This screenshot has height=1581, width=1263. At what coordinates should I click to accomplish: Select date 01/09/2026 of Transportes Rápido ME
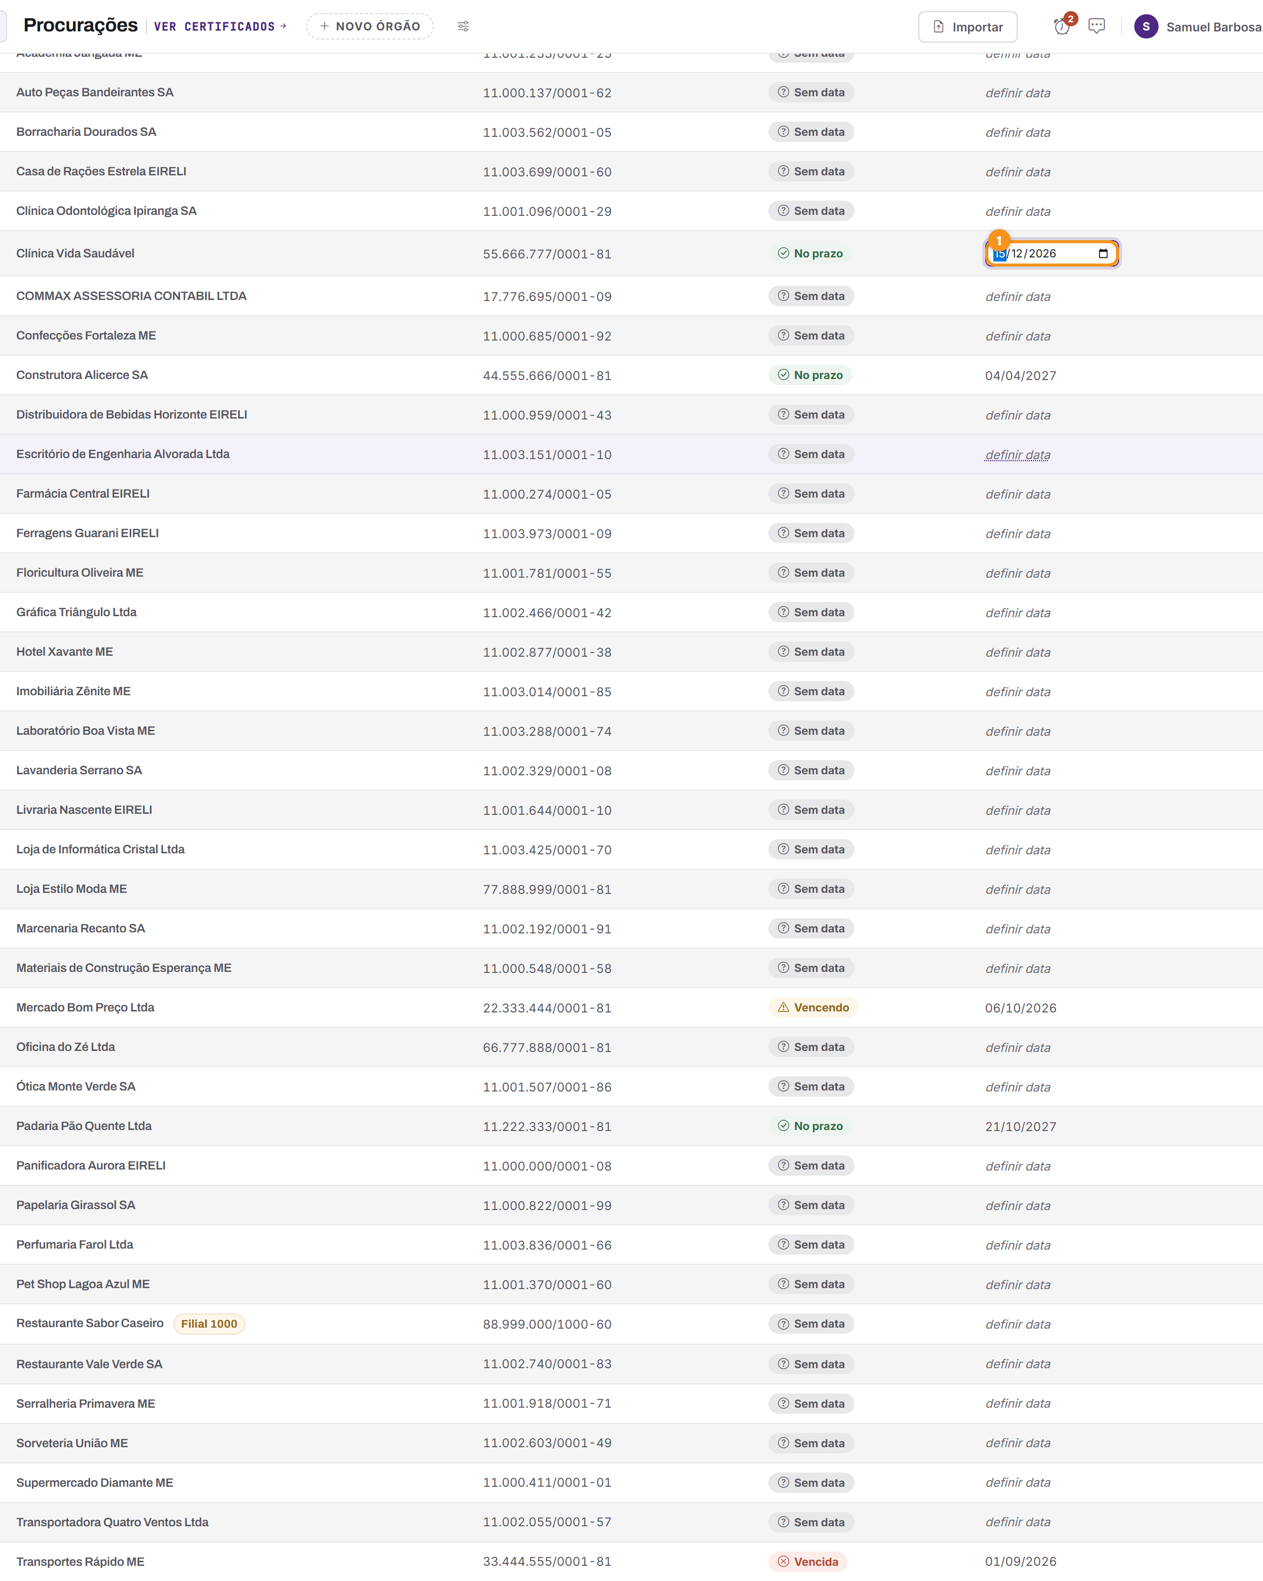1020,1562
